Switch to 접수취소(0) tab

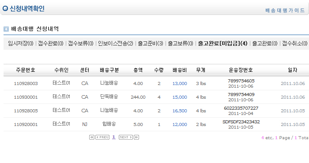(295, 44)
